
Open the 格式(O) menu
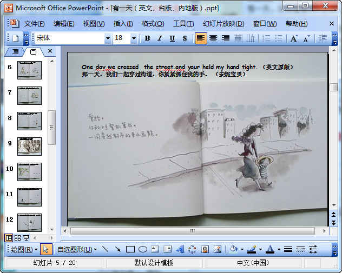tap(153, 24)
